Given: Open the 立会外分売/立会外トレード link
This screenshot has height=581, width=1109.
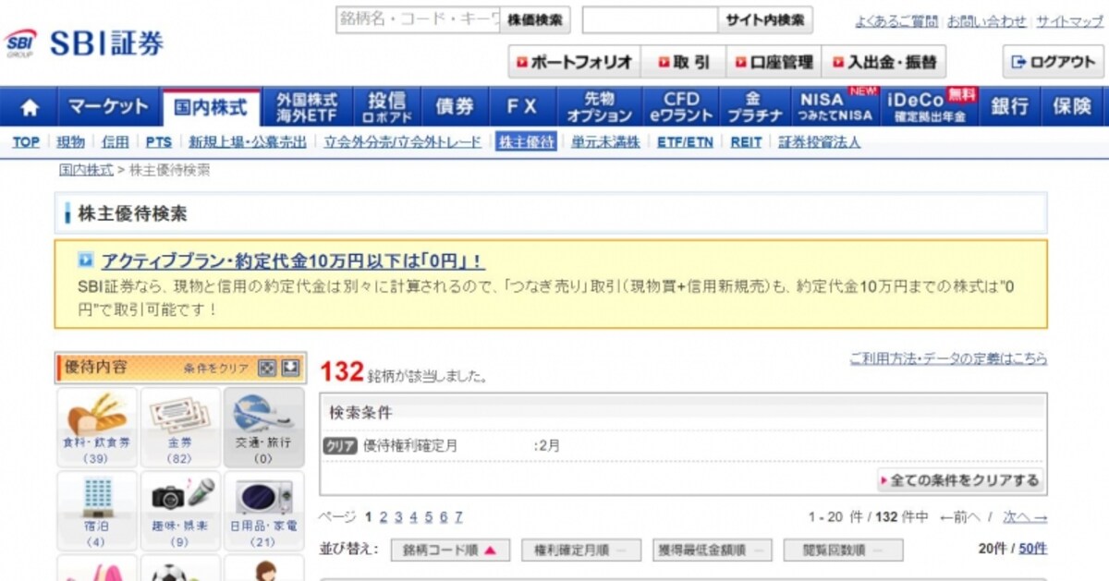Looking at the screenshot, I should (403, 141).
